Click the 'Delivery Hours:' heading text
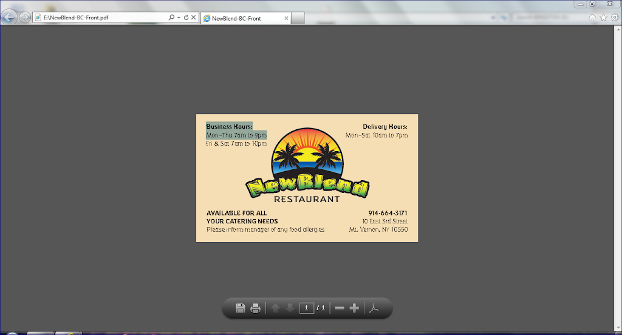622x335 pixels. (x=385, y=126)
